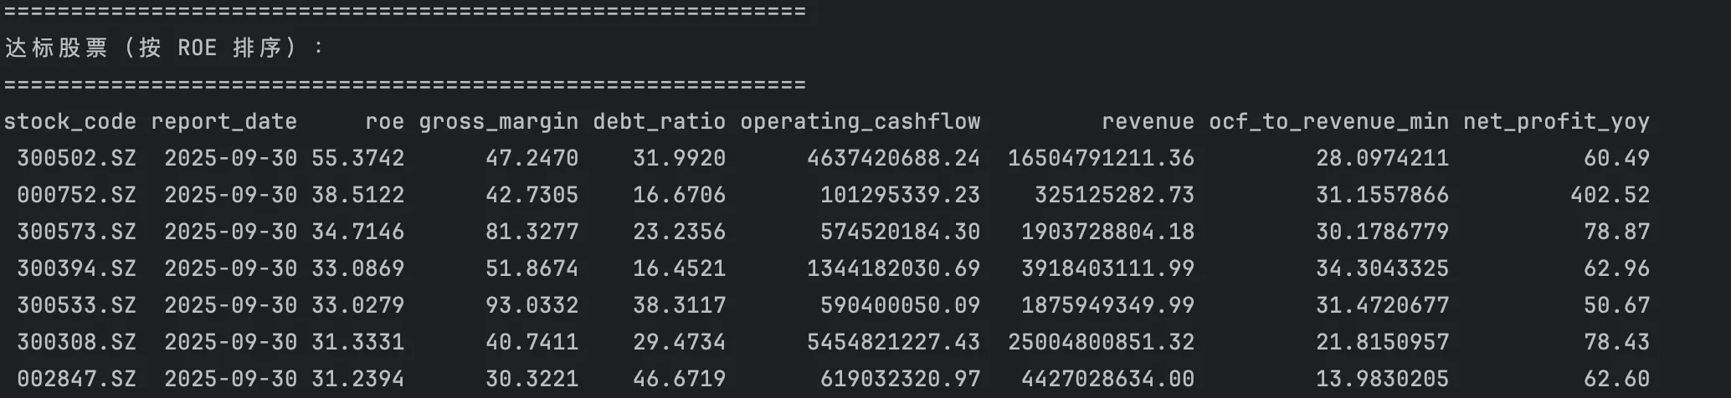The width and height of the screenshot is (1731, 398).
Task: Click gross margin value 93.0332
Action: pos(532,306)
